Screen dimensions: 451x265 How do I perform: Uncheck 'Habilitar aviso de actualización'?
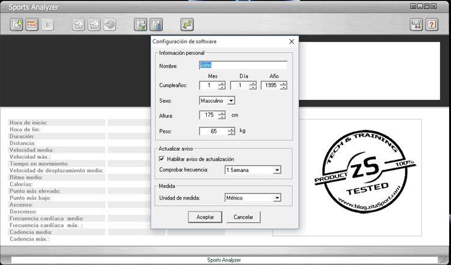click(162, 159)
